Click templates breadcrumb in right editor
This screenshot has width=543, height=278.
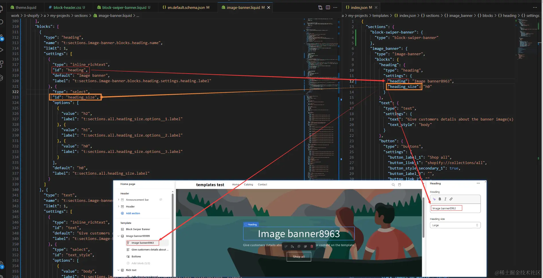pos(380,15)
